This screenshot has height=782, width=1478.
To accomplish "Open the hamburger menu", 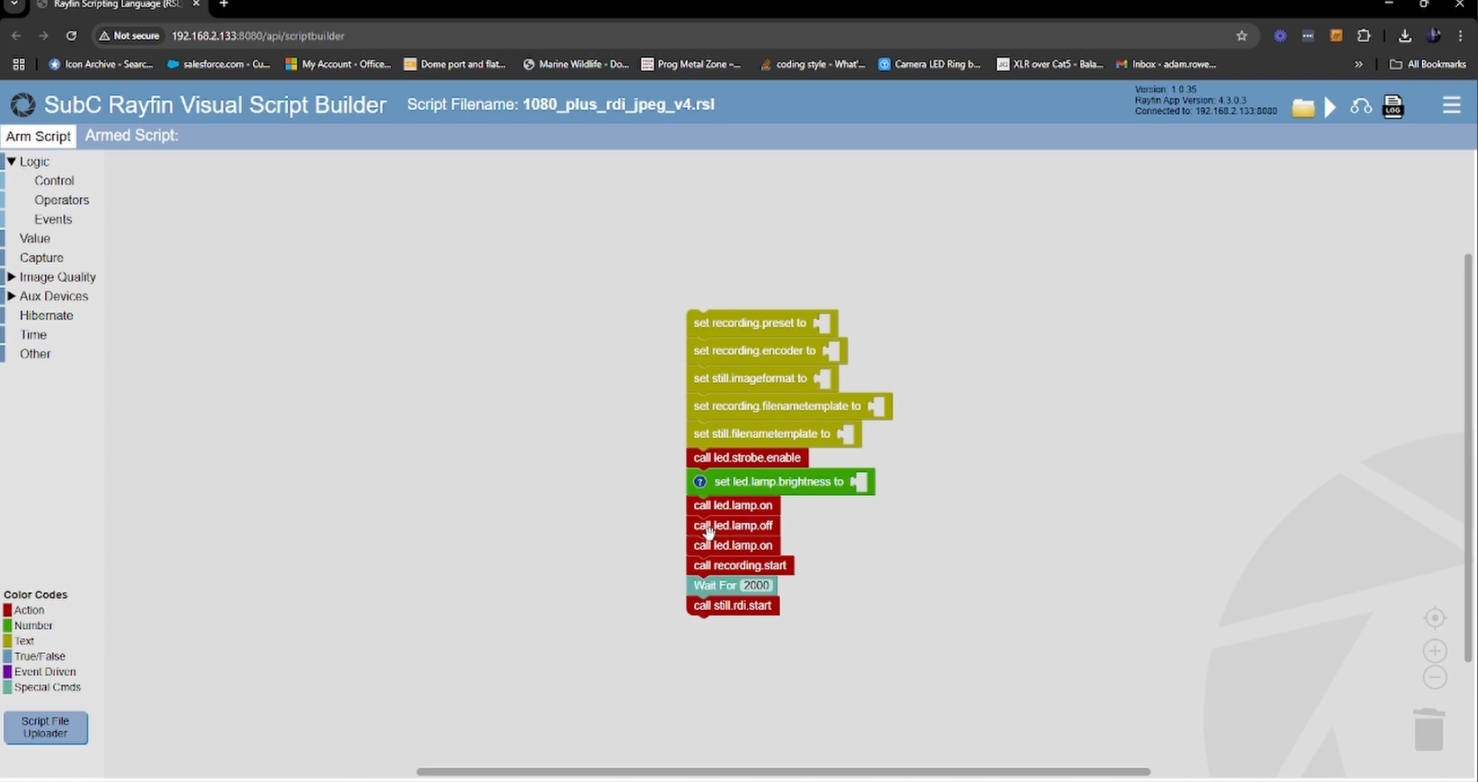I will 1451,105.
